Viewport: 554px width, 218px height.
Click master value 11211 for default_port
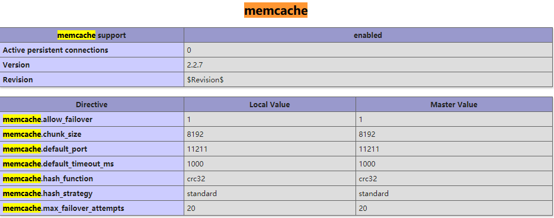[369, 149]
